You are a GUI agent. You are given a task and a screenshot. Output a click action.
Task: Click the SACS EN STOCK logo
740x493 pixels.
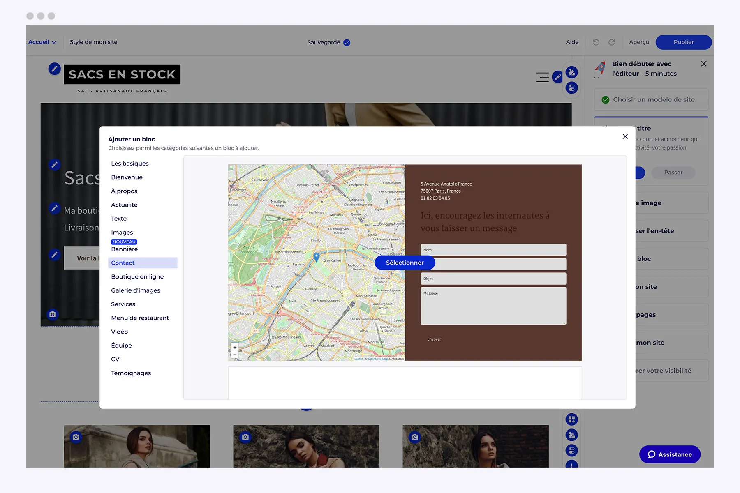[x=122, y=74]
